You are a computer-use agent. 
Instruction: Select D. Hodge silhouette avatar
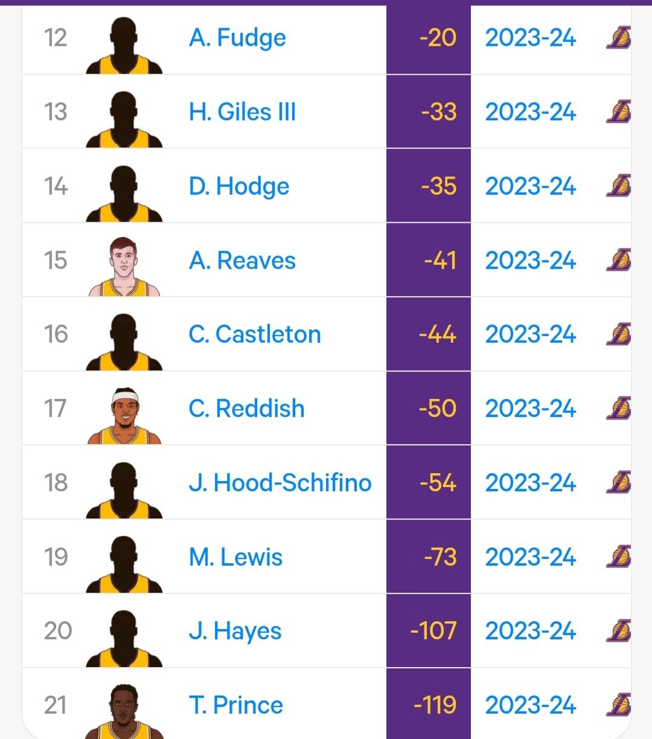[124, 193]
